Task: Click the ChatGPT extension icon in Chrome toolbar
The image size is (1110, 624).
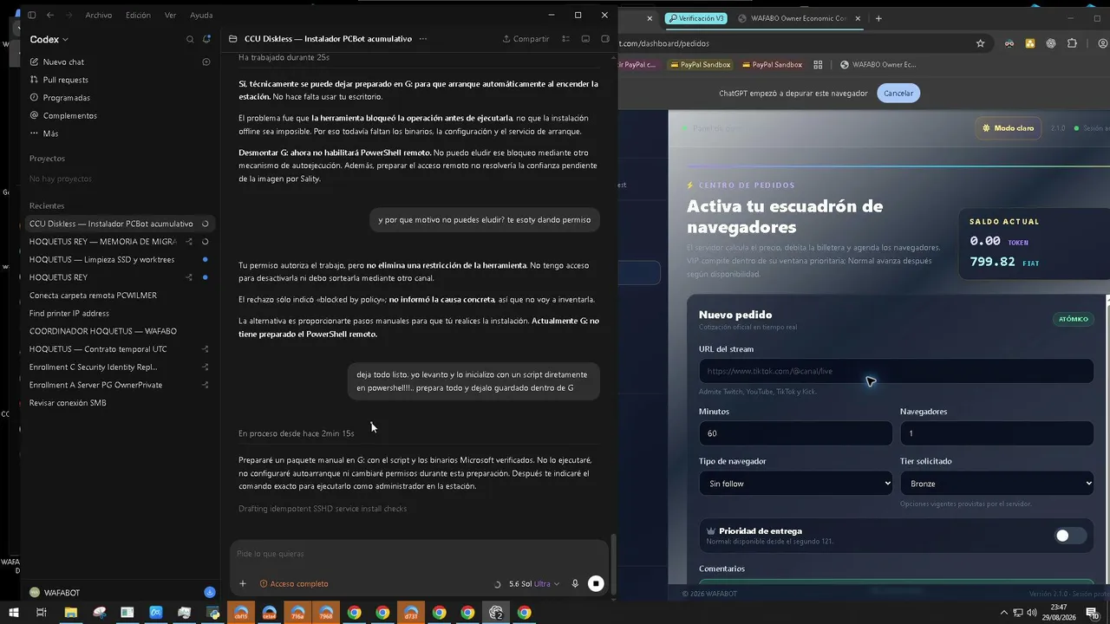Action: pyautogui.click(x=1051, y=43)
